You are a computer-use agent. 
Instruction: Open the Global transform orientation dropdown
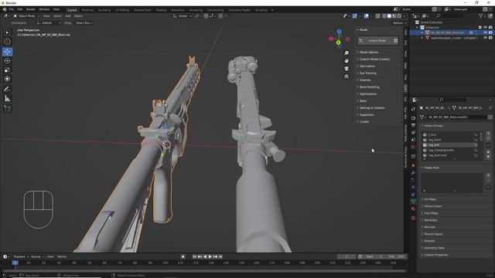(183, 15)
